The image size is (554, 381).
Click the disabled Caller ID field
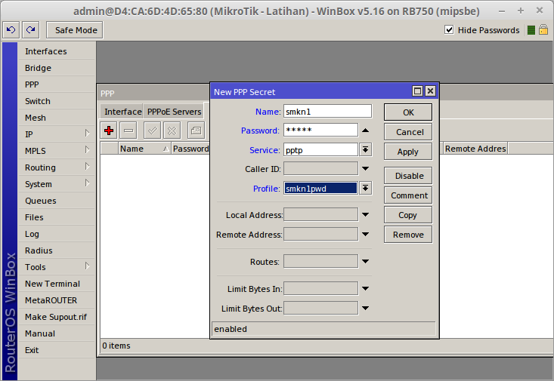(320, 169)
